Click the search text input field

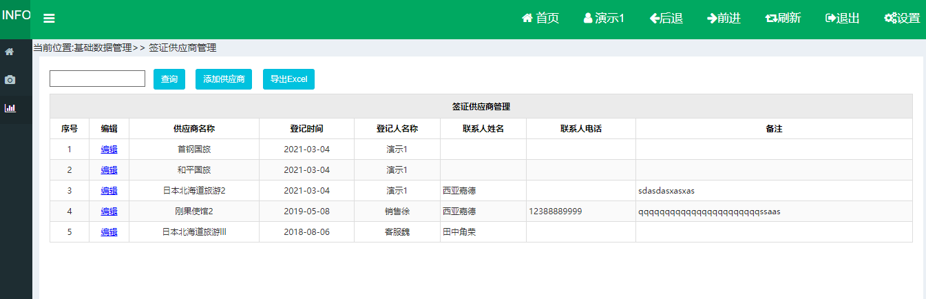coord(97,79)
